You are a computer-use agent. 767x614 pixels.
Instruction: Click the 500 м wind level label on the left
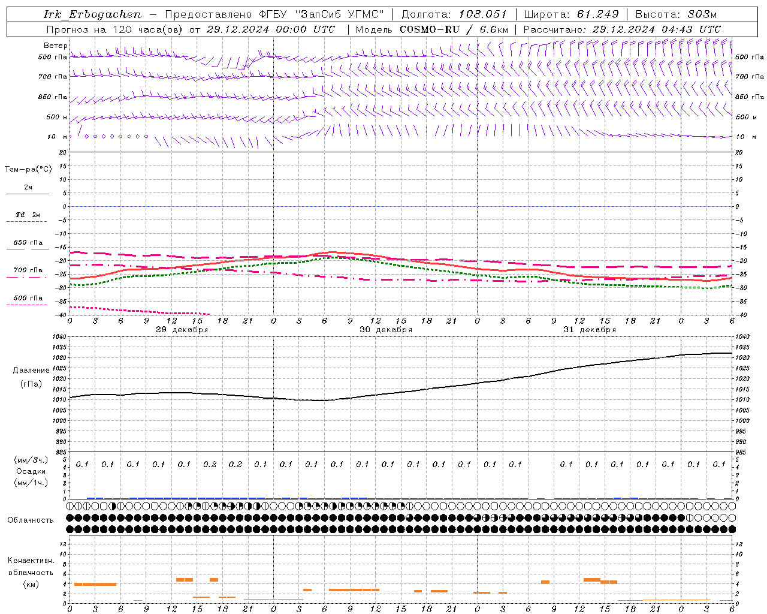pos(58,117)
